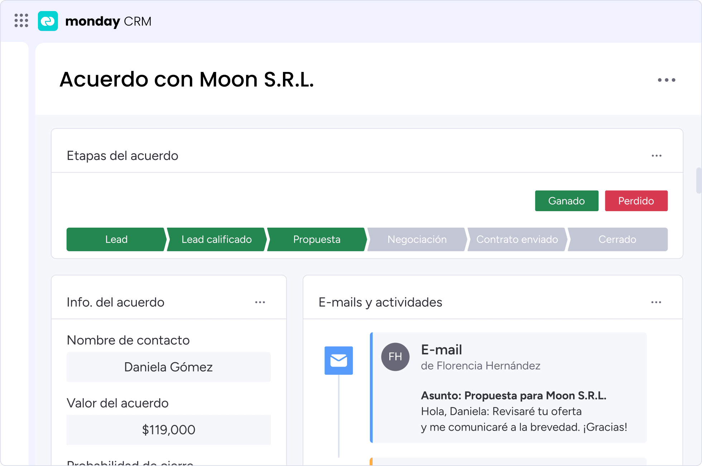The width and height of the screenshot is (702, 466).
Task: Click the Nombre de contacto label
Action: click(128, 340)
